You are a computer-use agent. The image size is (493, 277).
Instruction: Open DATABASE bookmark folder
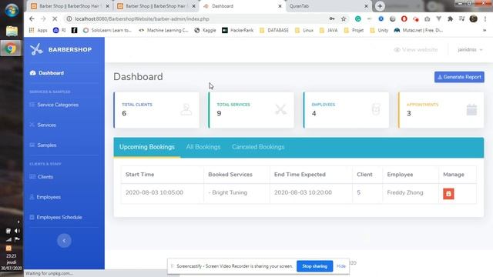tap(274, 30)
